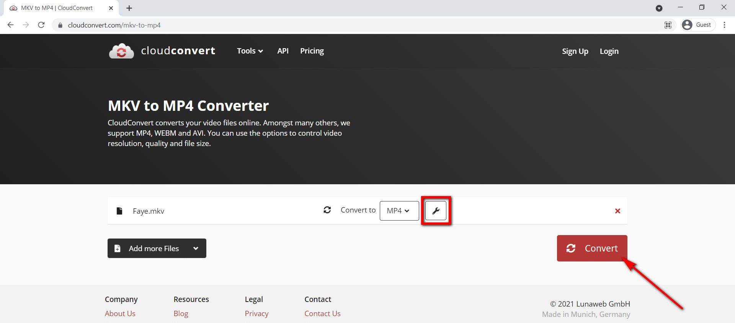The height and width of the screenshot is (323, 735).
Task: Open the MP4 format dropdown
Action: [x=399, y=211]
